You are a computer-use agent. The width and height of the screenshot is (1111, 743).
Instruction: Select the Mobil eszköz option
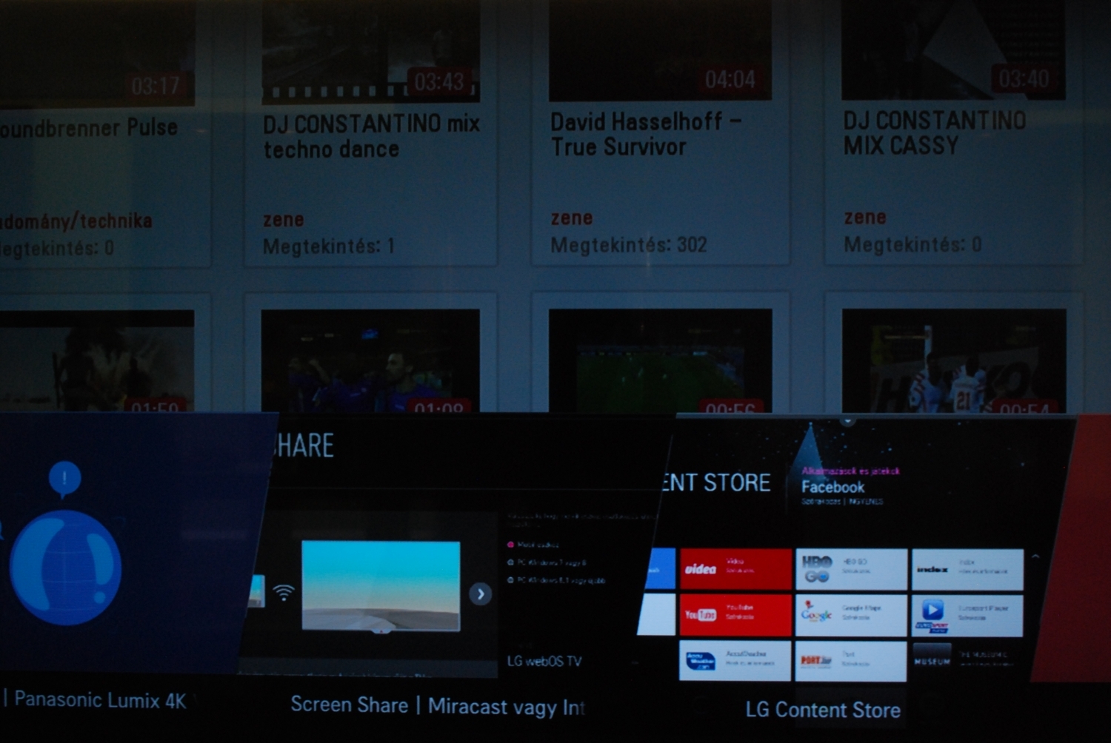point(533,545)
